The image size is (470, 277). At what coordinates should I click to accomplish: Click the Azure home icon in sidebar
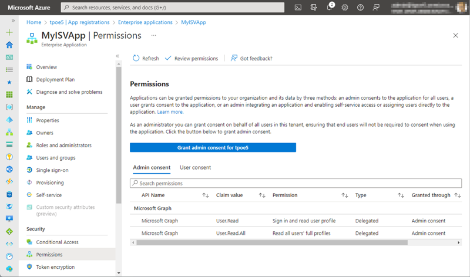(9, 45)
